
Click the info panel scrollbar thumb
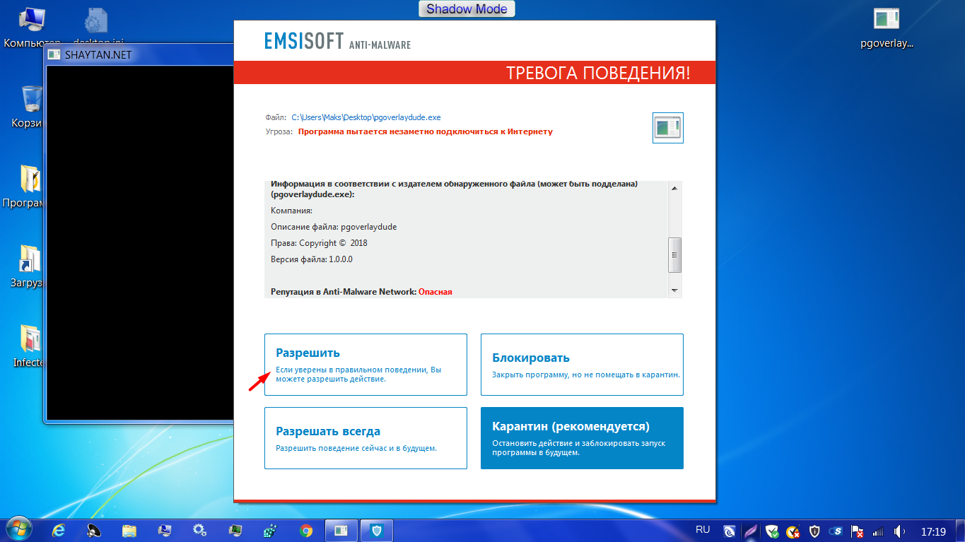click(x=674, y=255)
